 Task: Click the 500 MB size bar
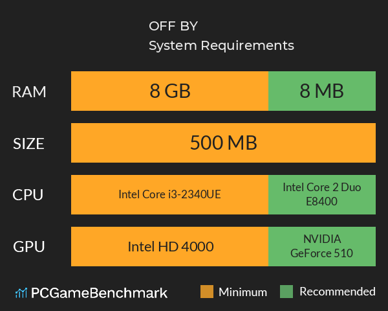pyautogui.click(x=223, y=143)
